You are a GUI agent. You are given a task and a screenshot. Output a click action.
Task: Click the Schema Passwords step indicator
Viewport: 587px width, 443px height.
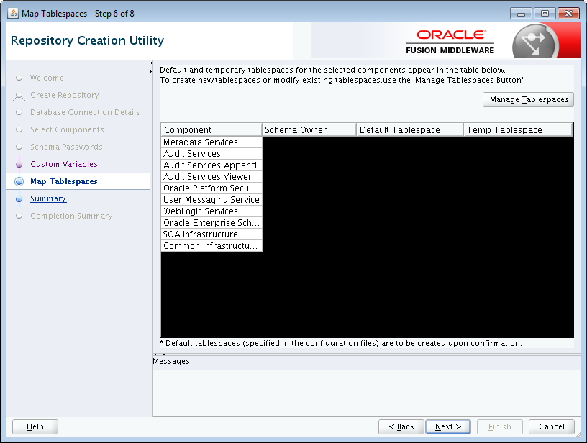click(20, 147)
